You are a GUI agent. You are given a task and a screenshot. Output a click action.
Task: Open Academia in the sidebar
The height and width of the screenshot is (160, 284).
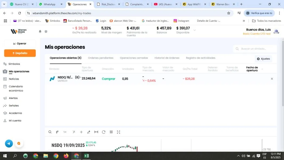(15, 113)
